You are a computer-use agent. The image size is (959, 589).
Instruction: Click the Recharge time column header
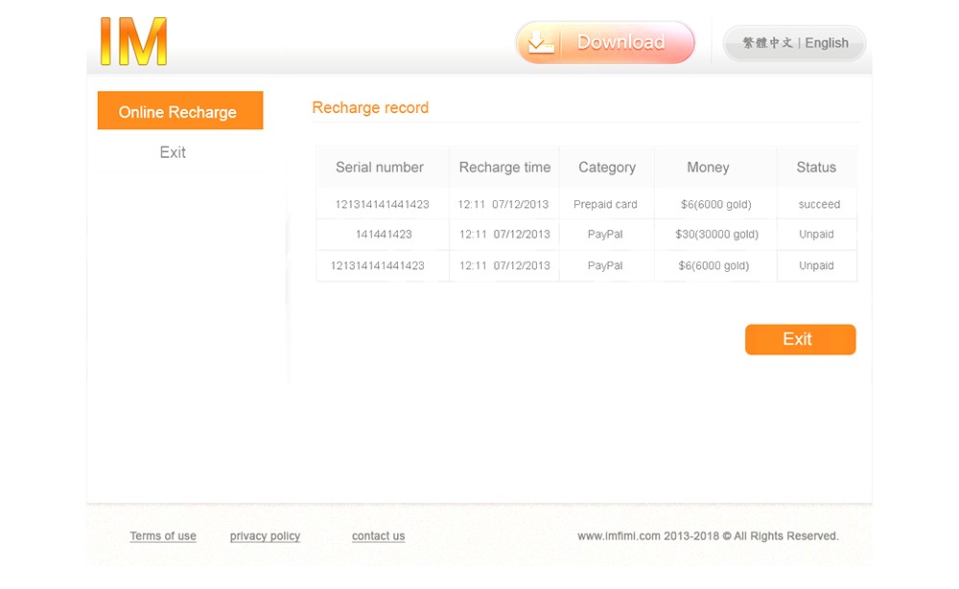tap(504, 168)
